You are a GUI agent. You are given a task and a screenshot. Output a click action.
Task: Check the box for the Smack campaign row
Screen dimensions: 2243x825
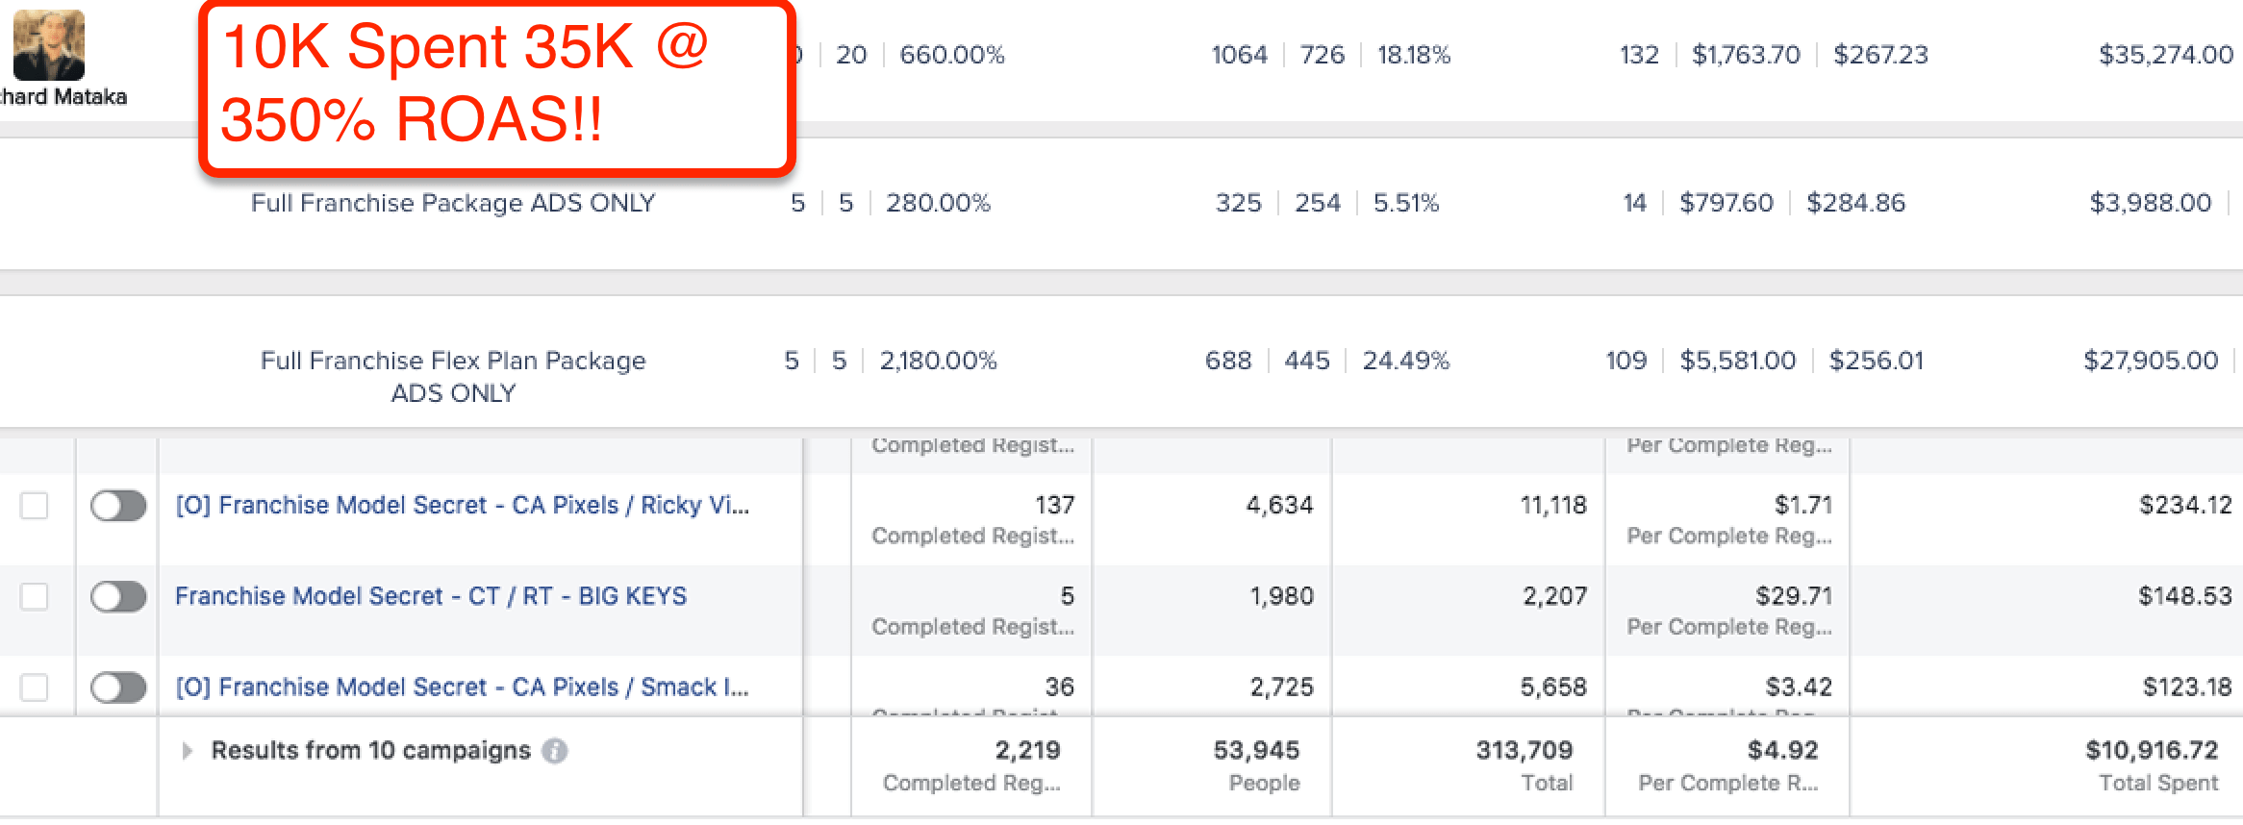tap(35, 687)
